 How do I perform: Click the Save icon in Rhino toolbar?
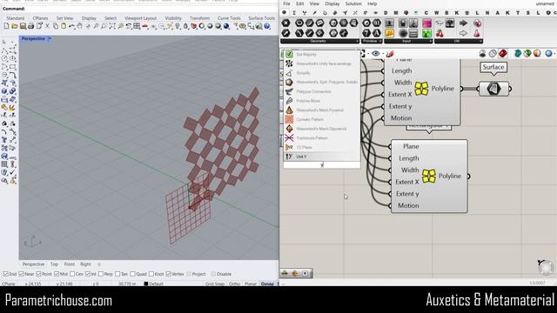pos(23,26)
